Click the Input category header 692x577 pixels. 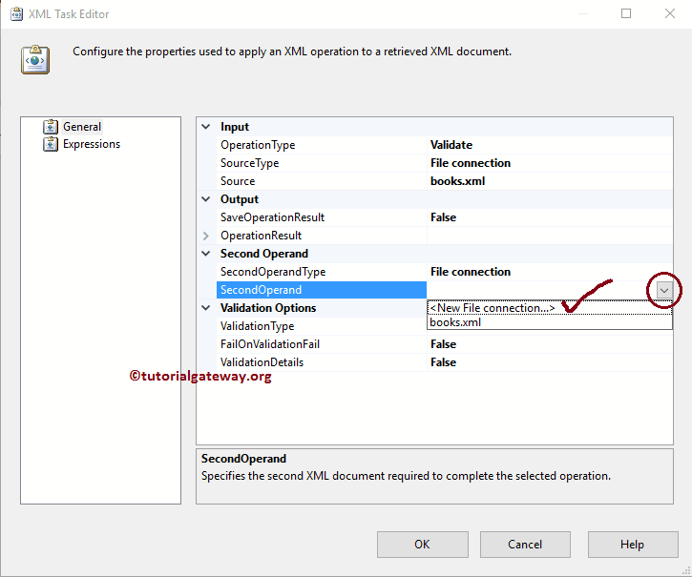tap(235, 127)
